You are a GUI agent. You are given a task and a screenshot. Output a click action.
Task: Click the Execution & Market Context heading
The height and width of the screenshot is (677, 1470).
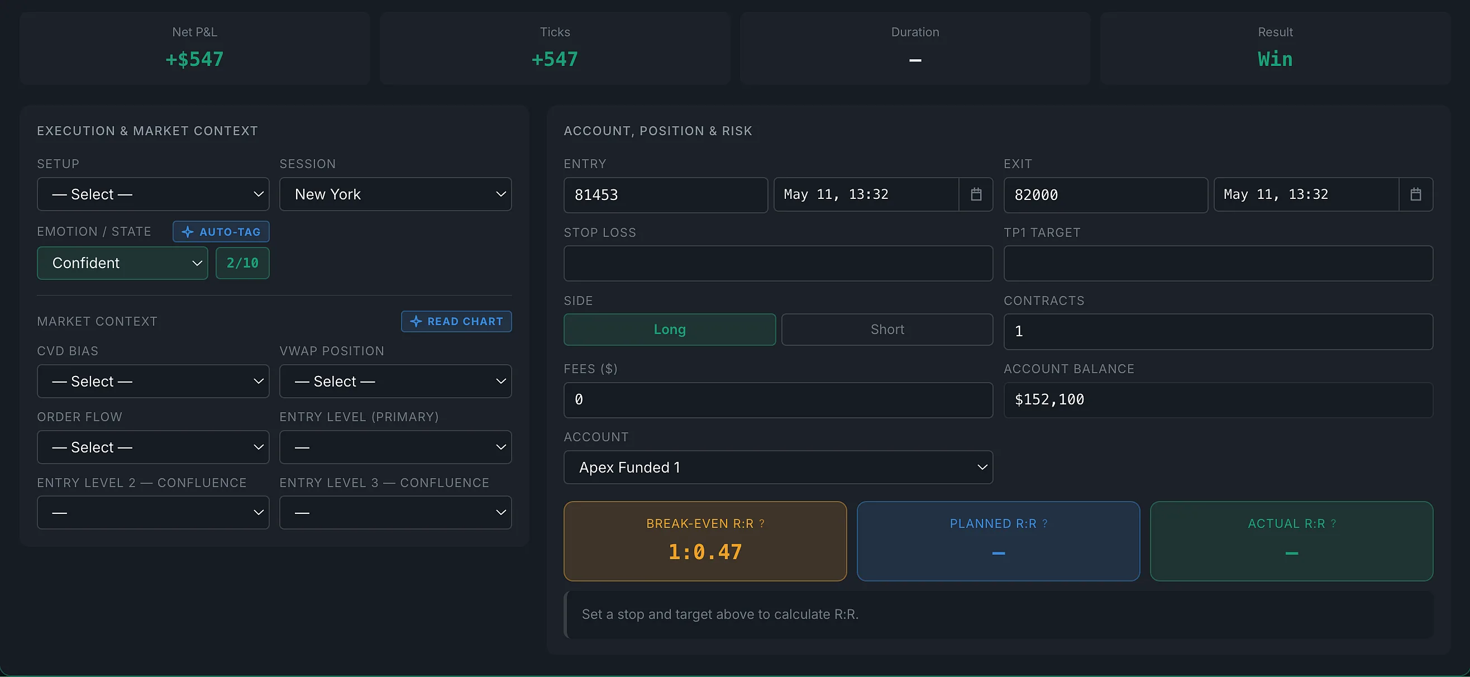pyautogui.click(x=147, y=131)
